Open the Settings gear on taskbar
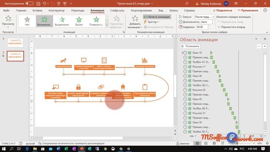 coord(129,149)
